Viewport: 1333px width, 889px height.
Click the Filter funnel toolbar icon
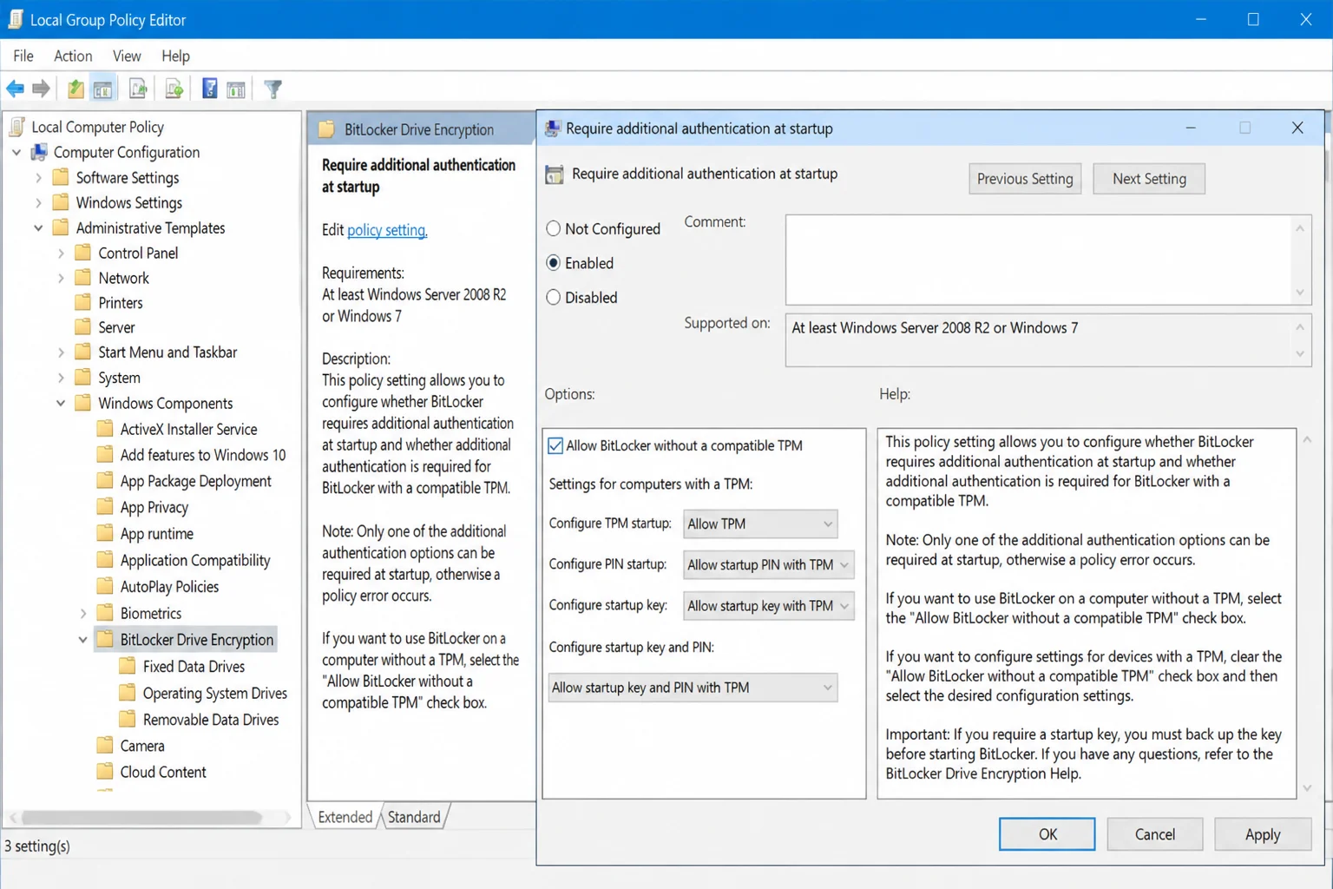click(273, 89)
